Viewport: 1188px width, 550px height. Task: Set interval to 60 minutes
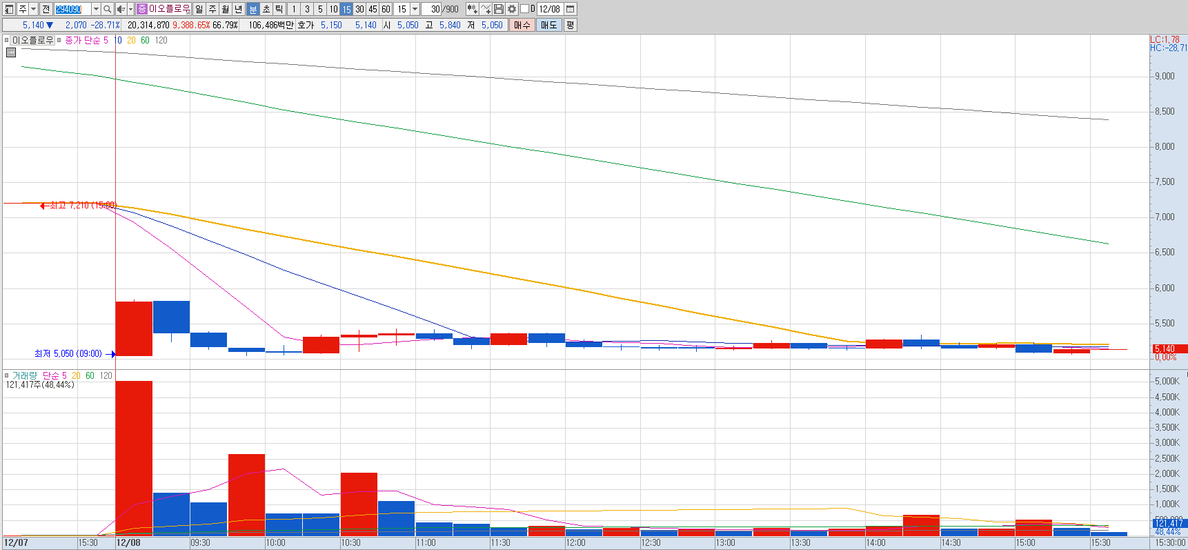(386, 9)
